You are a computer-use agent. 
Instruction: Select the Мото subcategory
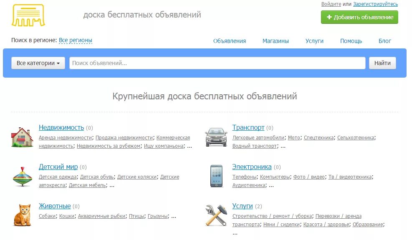click(x=294, y=137)
